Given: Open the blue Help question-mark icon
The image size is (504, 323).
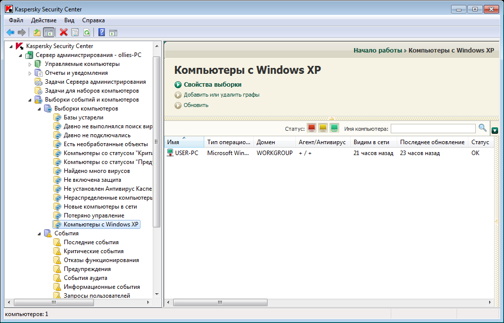Looking at the screenshot, I should 101,32.
